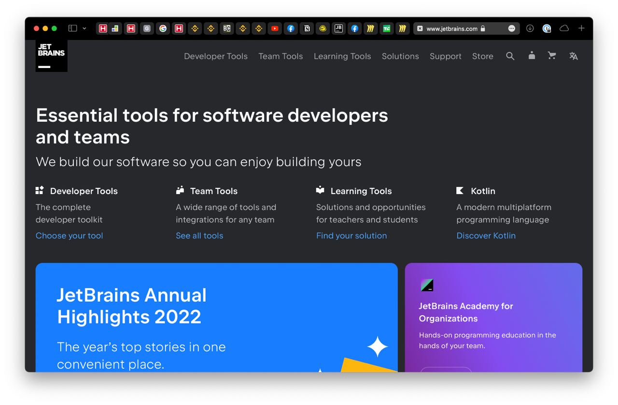The width and height of the screenshot is (618, 405).
Task: Click the Team Tools section icon
Action: click(x=180, y=190)
